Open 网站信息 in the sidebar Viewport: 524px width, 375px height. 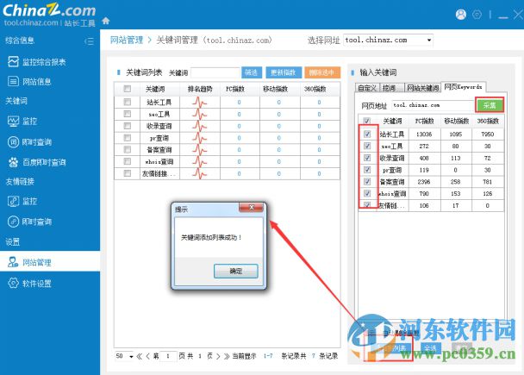[29, 82]
